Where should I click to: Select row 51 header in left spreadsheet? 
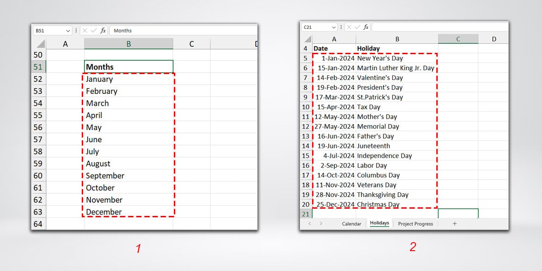tap(38, 67)
